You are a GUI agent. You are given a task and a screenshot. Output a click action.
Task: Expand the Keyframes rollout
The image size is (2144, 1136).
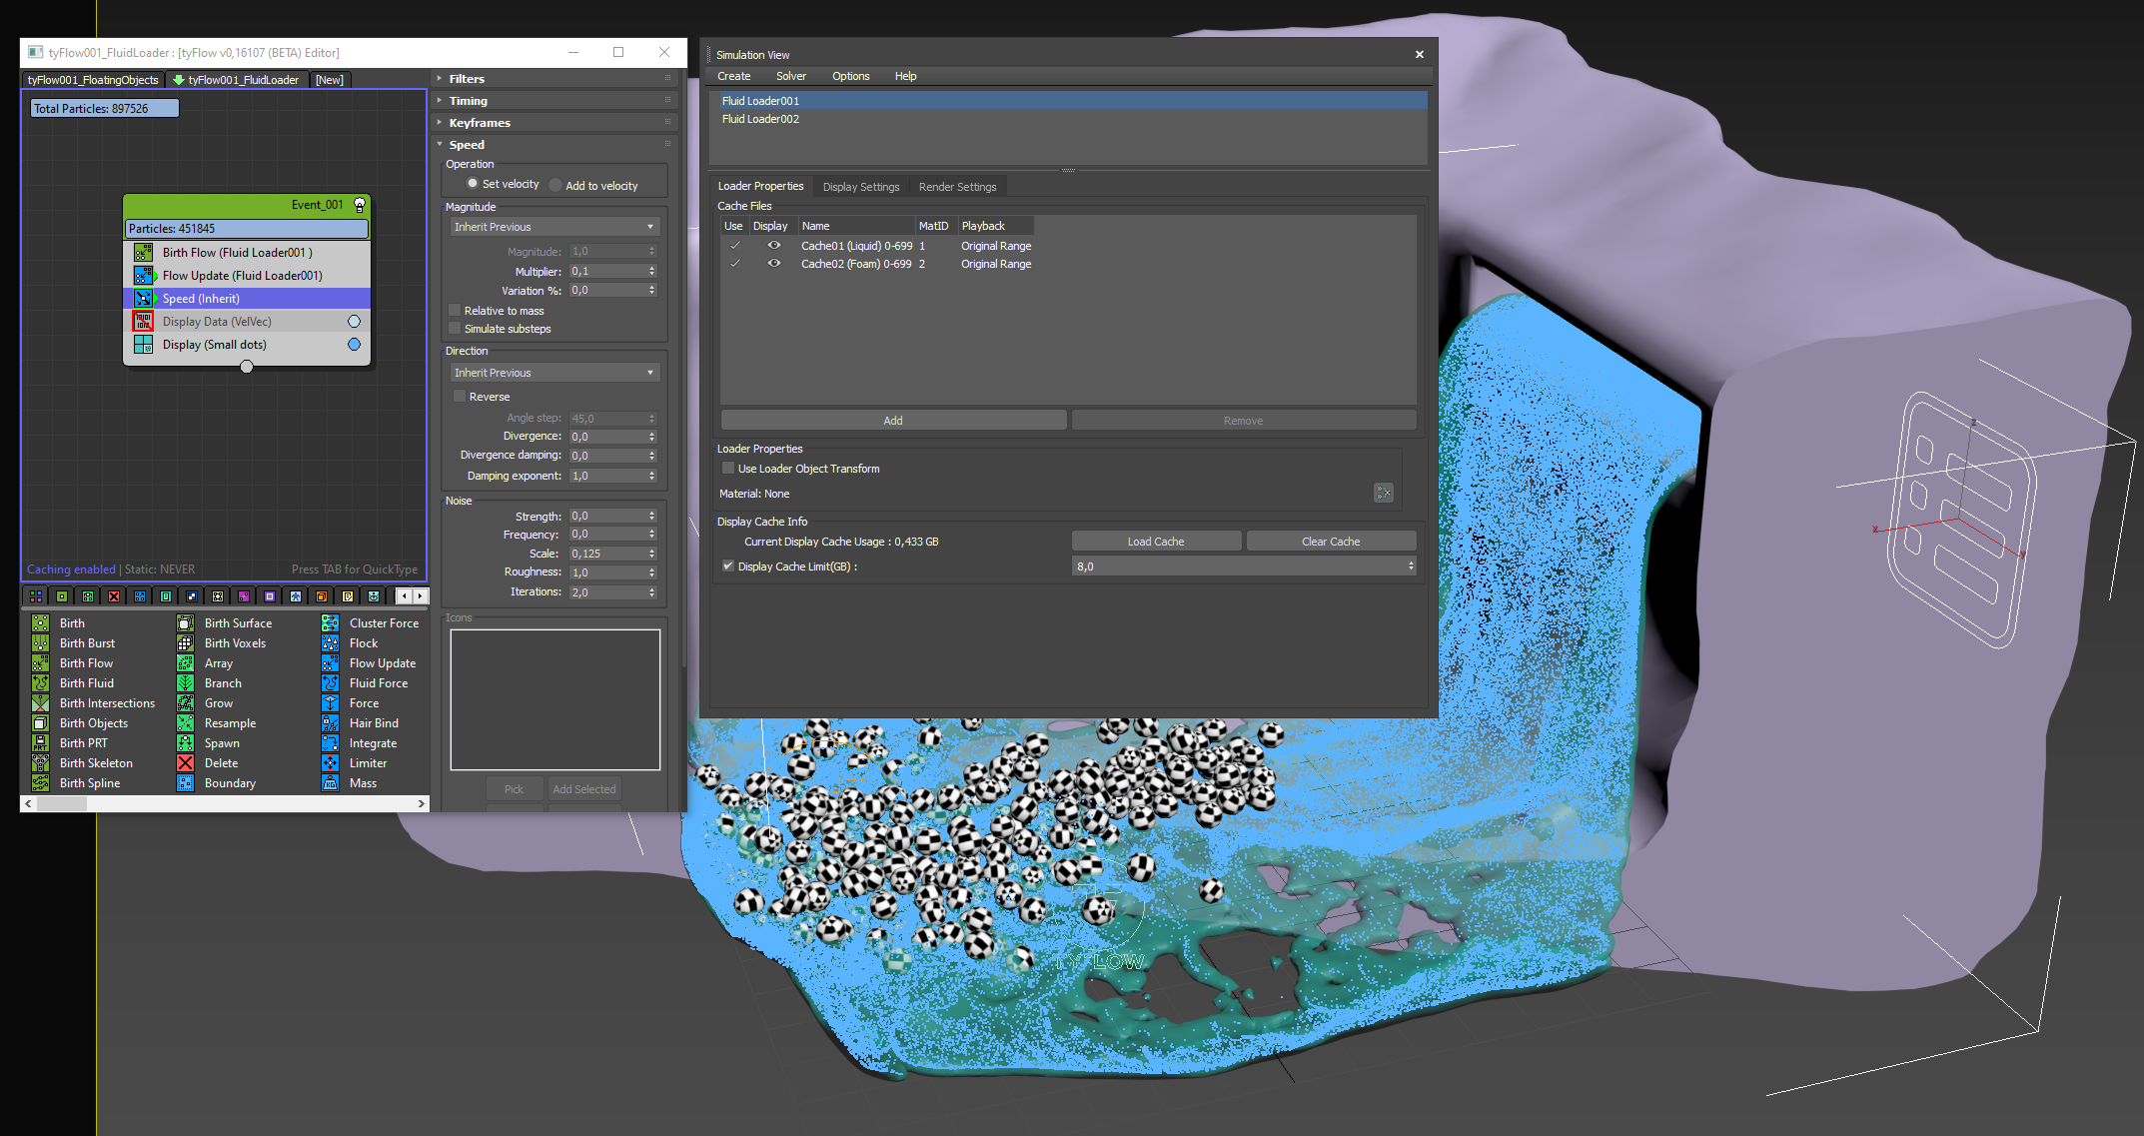point(480,123)
